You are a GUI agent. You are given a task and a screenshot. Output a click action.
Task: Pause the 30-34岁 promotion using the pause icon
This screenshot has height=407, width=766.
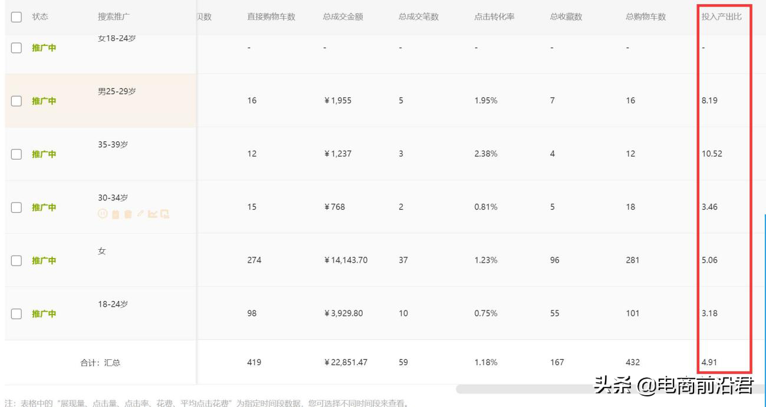tap(103, 213)
